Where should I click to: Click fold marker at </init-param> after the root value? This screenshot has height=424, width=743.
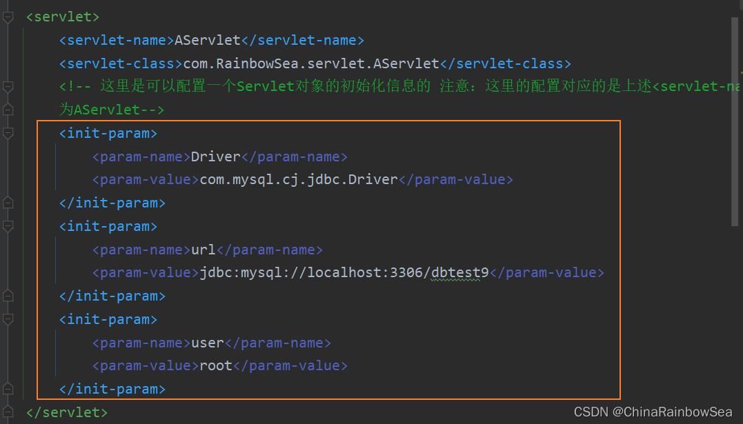(8, 389)
